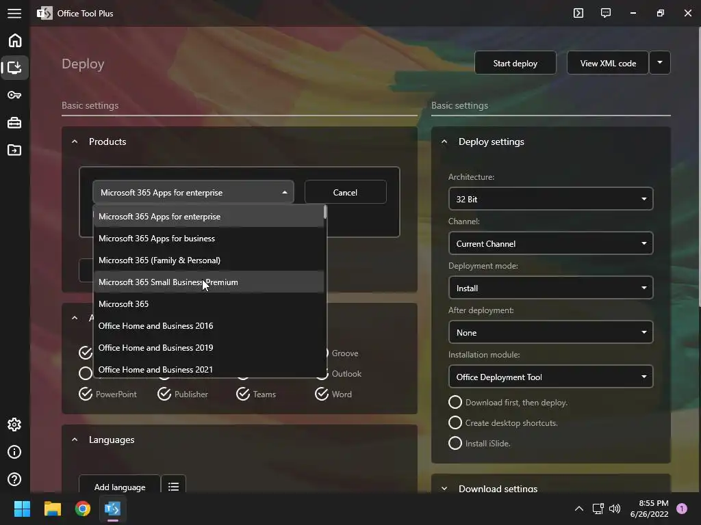This screenshot has height=525, width=701.
Task: Open network status tray icon
Action: pos(598,509)
